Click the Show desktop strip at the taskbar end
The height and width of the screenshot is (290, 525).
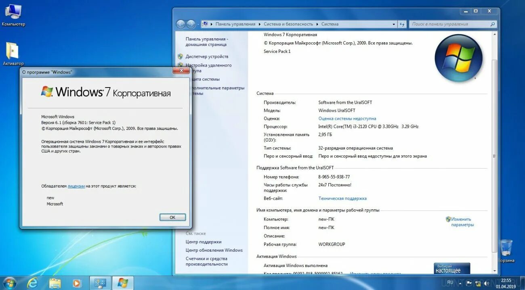[522, 283]
